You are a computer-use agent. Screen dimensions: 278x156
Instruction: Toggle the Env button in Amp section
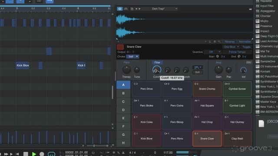(248, 62)
